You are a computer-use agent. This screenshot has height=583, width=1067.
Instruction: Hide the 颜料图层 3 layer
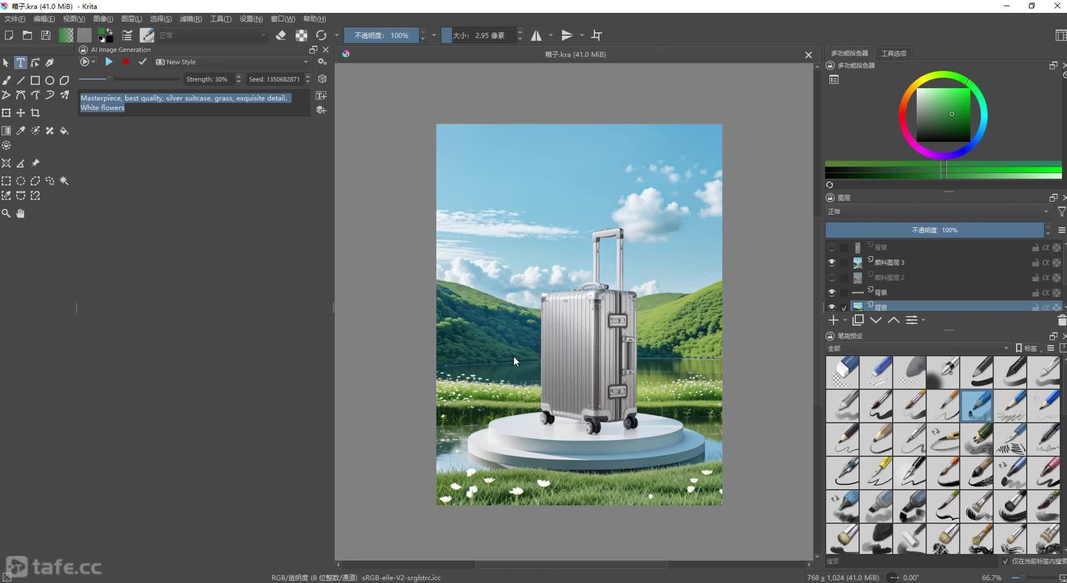point(832,262)
